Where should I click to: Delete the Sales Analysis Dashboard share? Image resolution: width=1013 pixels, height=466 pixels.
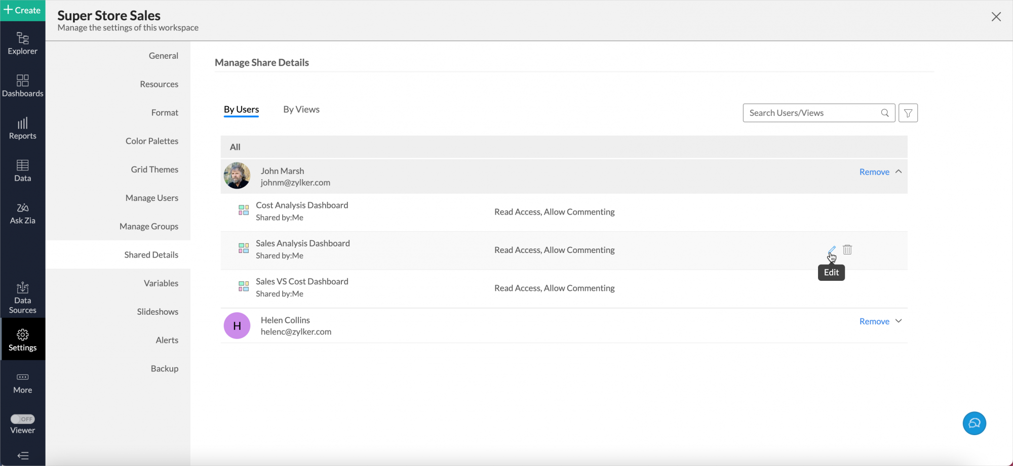(847, 249)
